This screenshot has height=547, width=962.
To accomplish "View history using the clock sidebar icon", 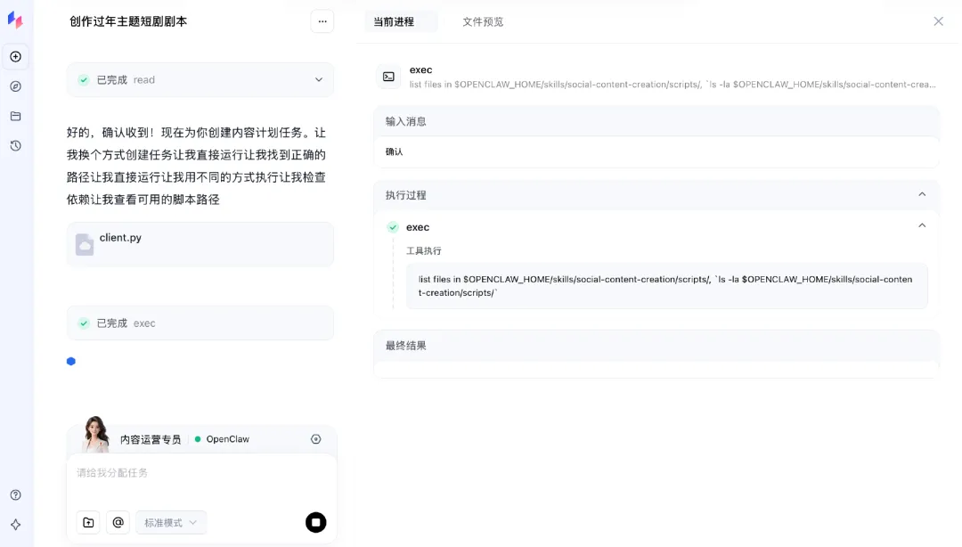I will point(16,145).
